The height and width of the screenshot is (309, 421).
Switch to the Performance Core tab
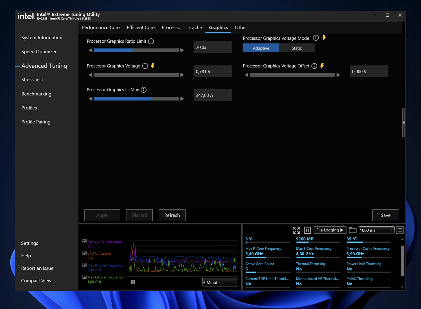101,28
